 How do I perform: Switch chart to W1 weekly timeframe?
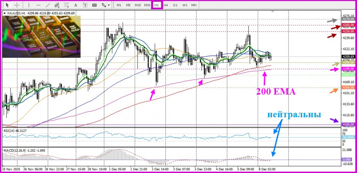[x=184, y=5]
